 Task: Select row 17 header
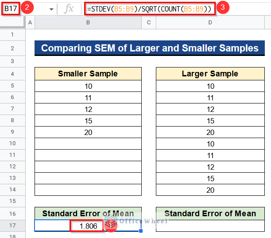coord(12,226)
